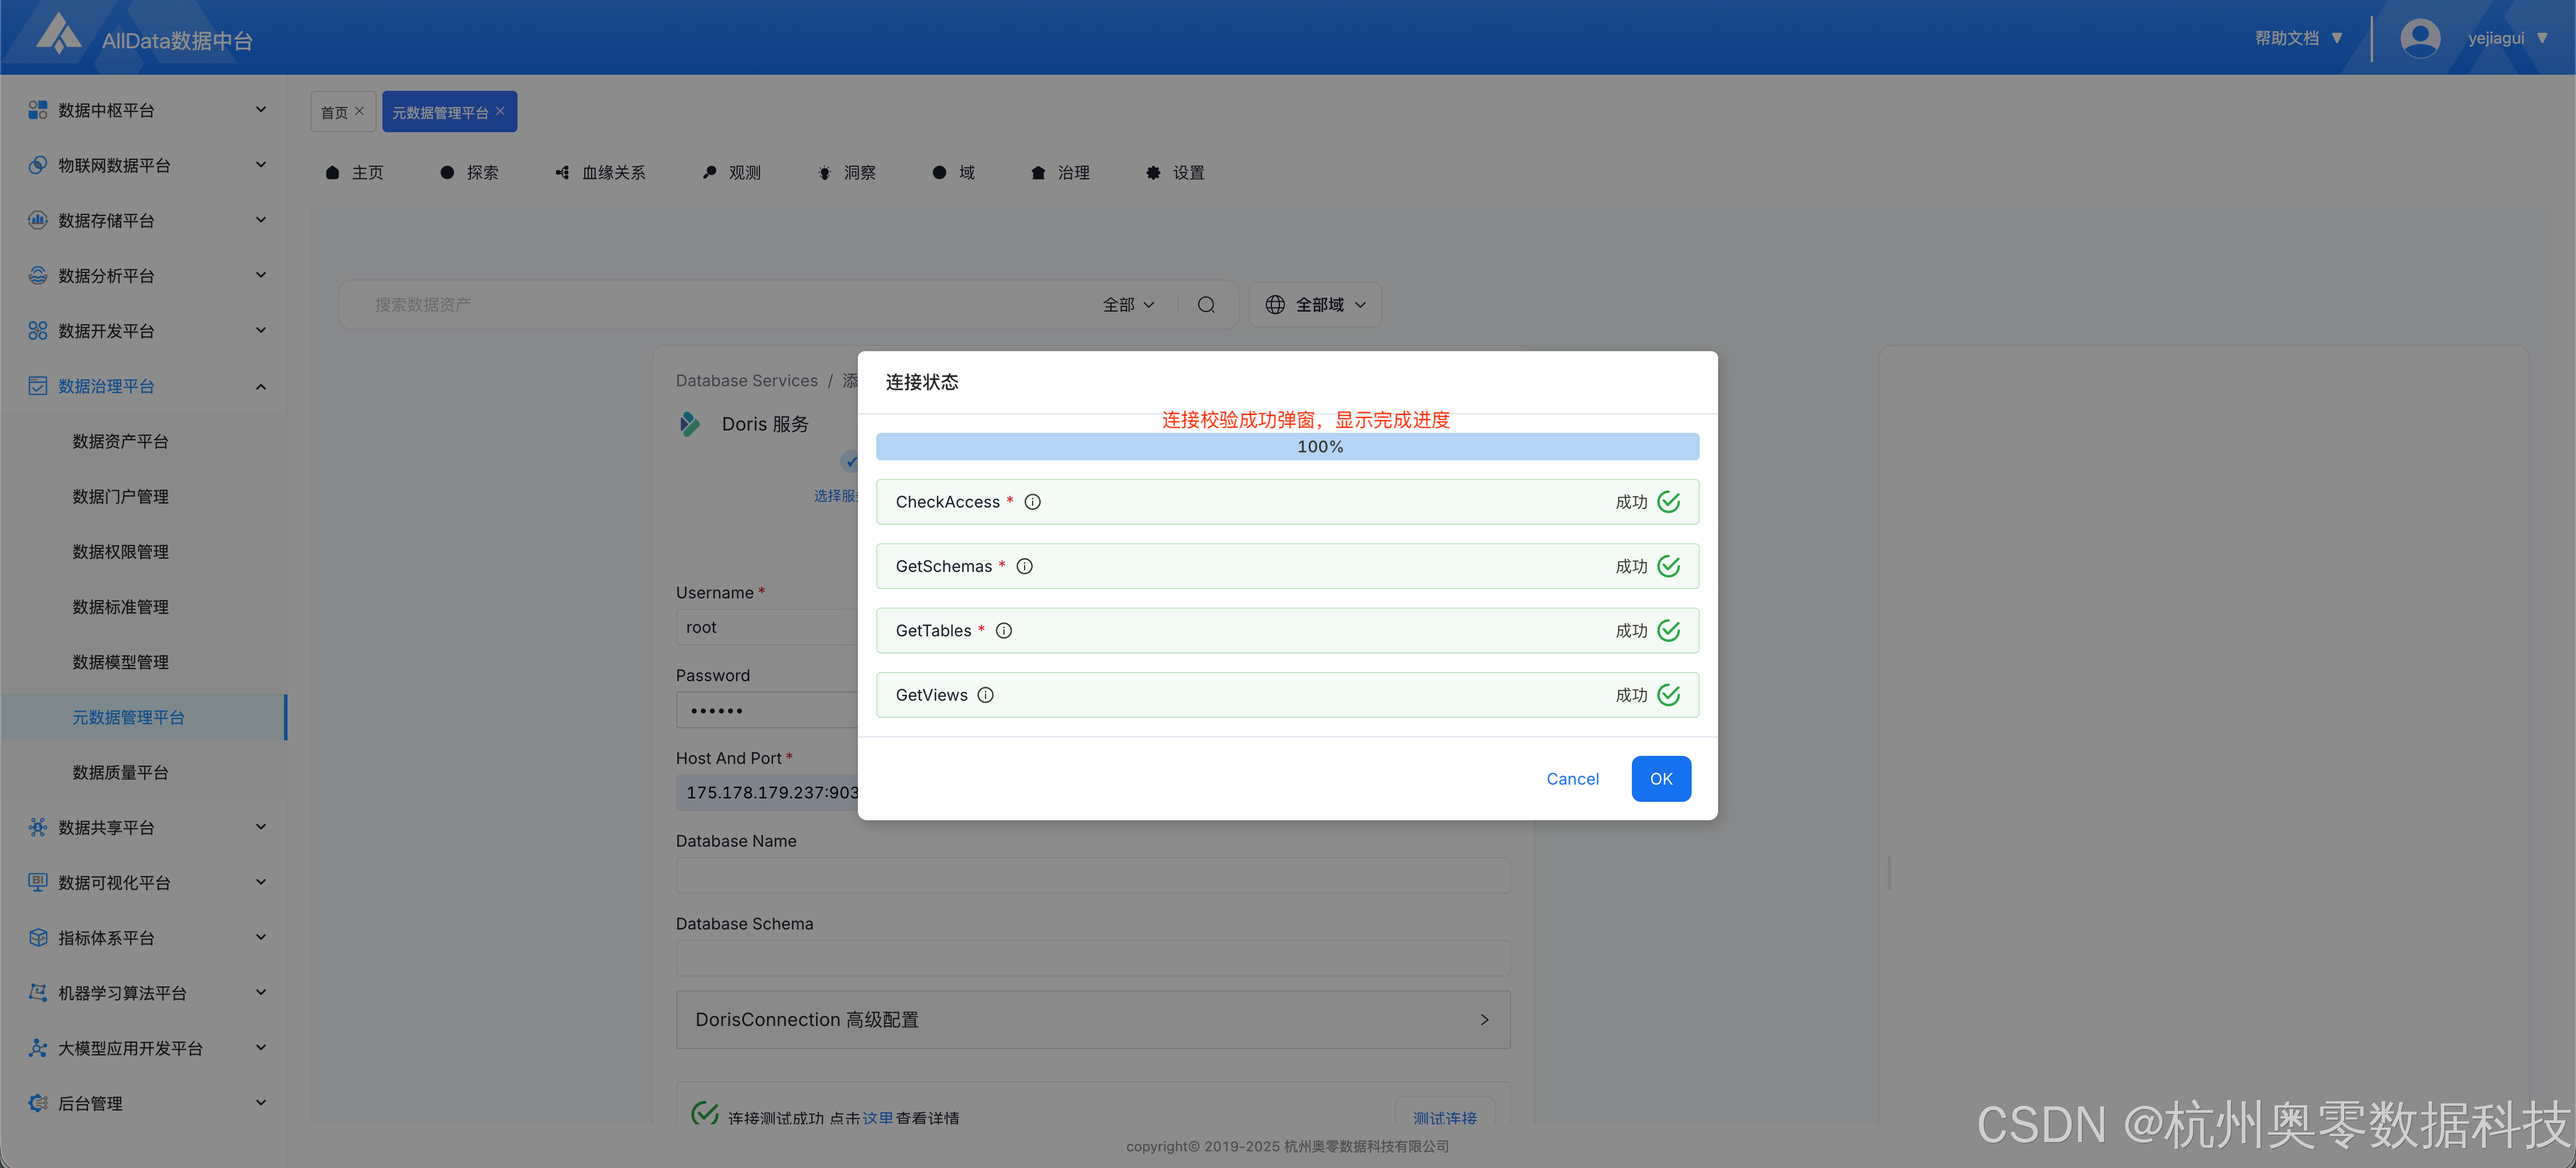Click CheckAccess success checkmark icon
This screenshot has width=2576, height=1168.
[1668, 502]
